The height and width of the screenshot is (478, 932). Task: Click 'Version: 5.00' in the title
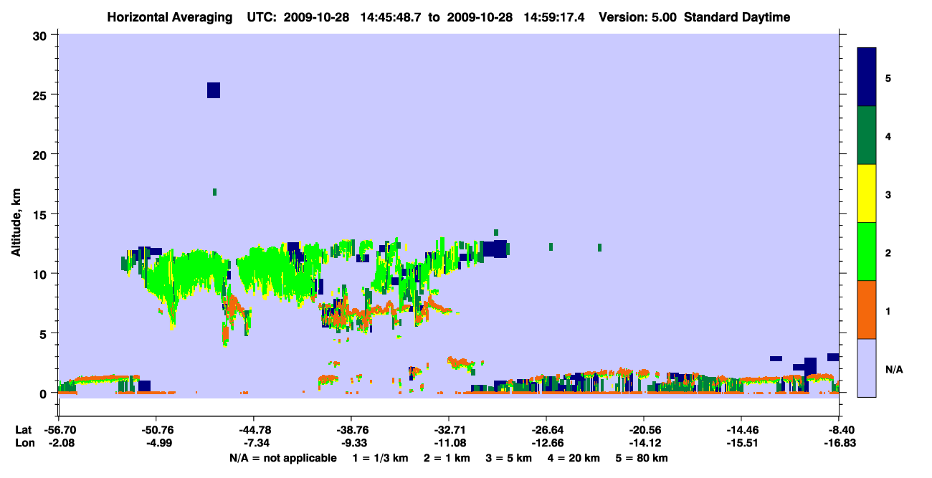point(638,17)
